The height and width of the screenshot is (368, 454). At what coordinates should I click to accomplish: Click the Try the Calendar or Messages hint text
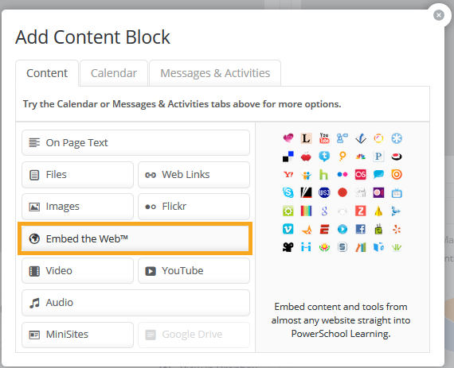(182, 104)
